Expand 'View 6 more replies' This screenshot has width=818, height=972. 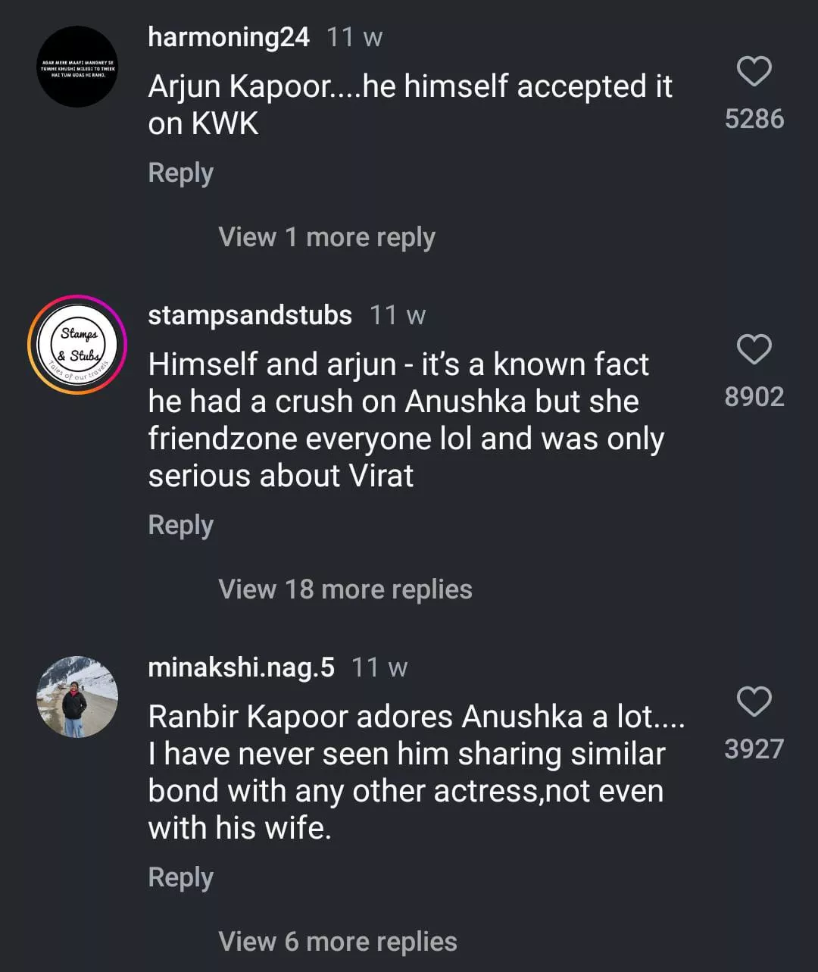pyautogui.click(x=337, y=942)
